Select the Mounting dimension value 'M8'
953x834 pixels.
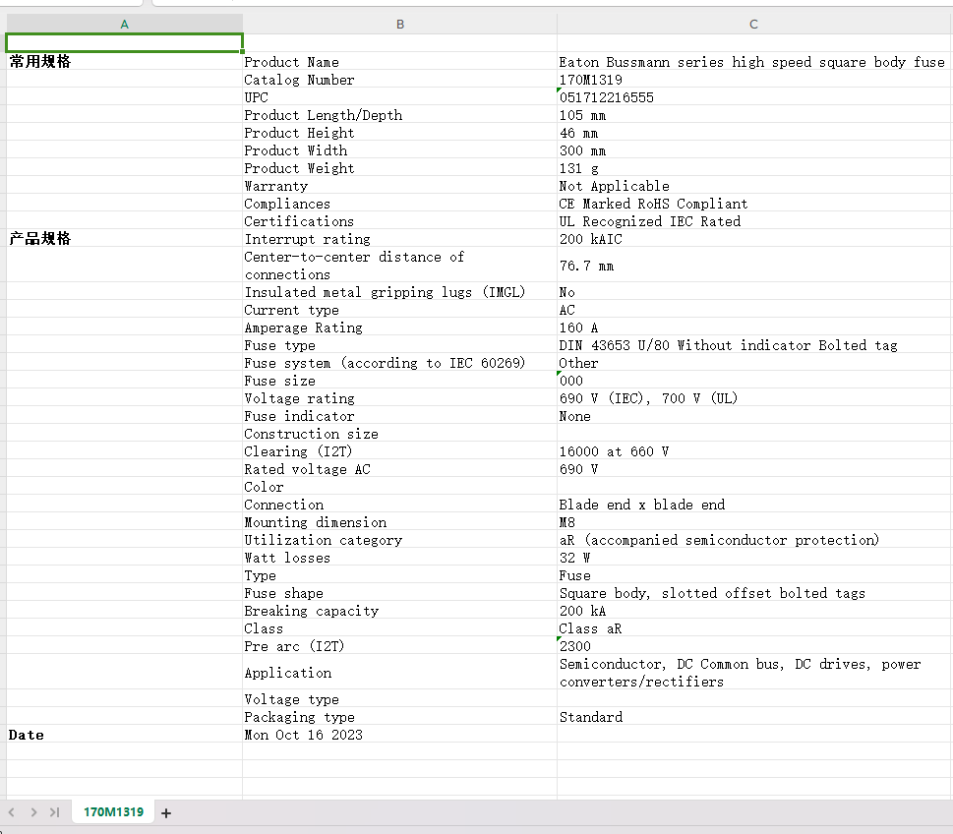[754, 522]
